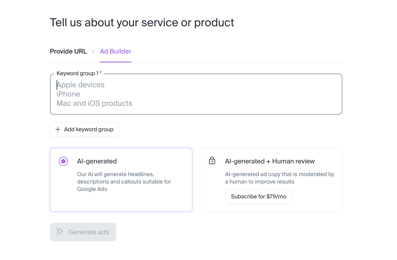This screenshot has width=397, height=260.
Task: Click the "AI-generated + Human review" title
Action: (270, 161)
